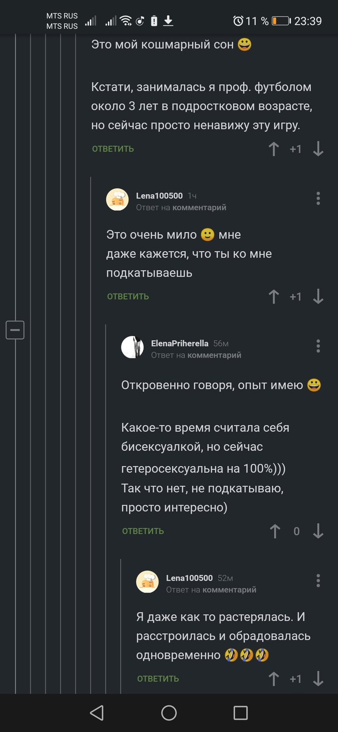The image size is (338, 732).
Task: Upvote the football comment at the top
Action: tap(274, 149)
